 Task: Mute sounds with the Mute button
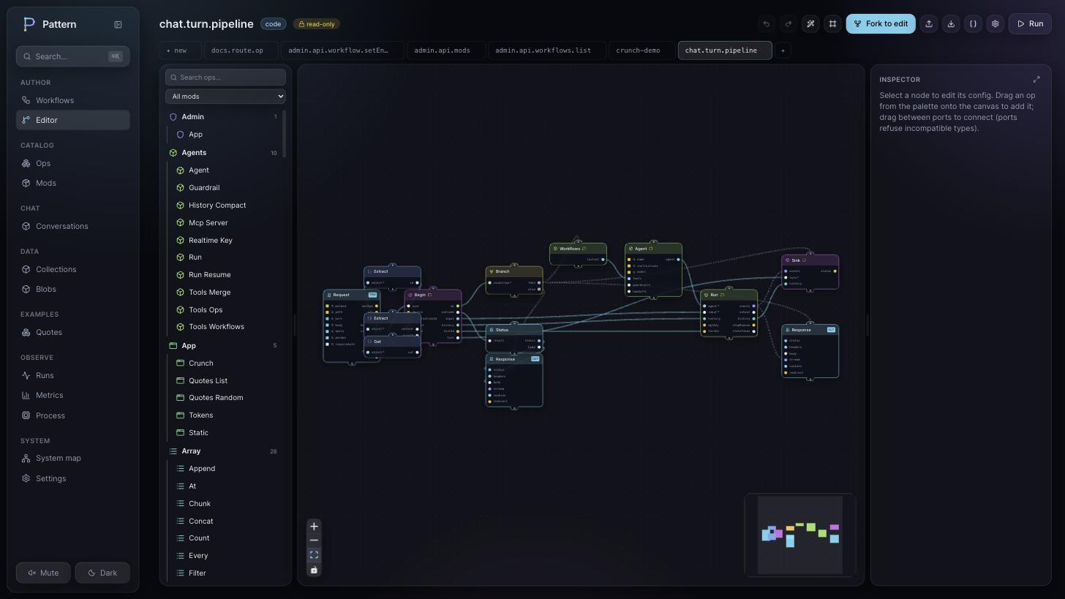tap(43, 573)
